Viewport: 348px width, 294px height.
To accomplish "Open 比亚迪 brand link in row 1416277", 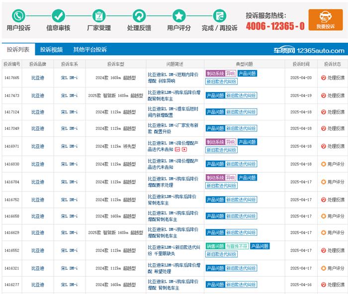I will pos(38,285).
